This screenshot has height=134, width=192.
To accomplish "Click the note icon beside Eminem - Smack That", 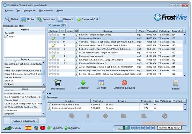I will pos(77,35).
